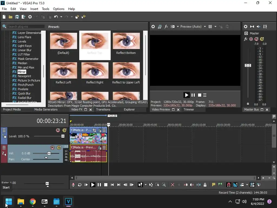Mute video track 1
Viewport: 277px width, 208px height.
coord(58,130)
